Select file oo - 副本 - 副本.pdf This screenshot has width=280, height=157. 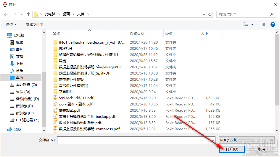tap(76, 104)
